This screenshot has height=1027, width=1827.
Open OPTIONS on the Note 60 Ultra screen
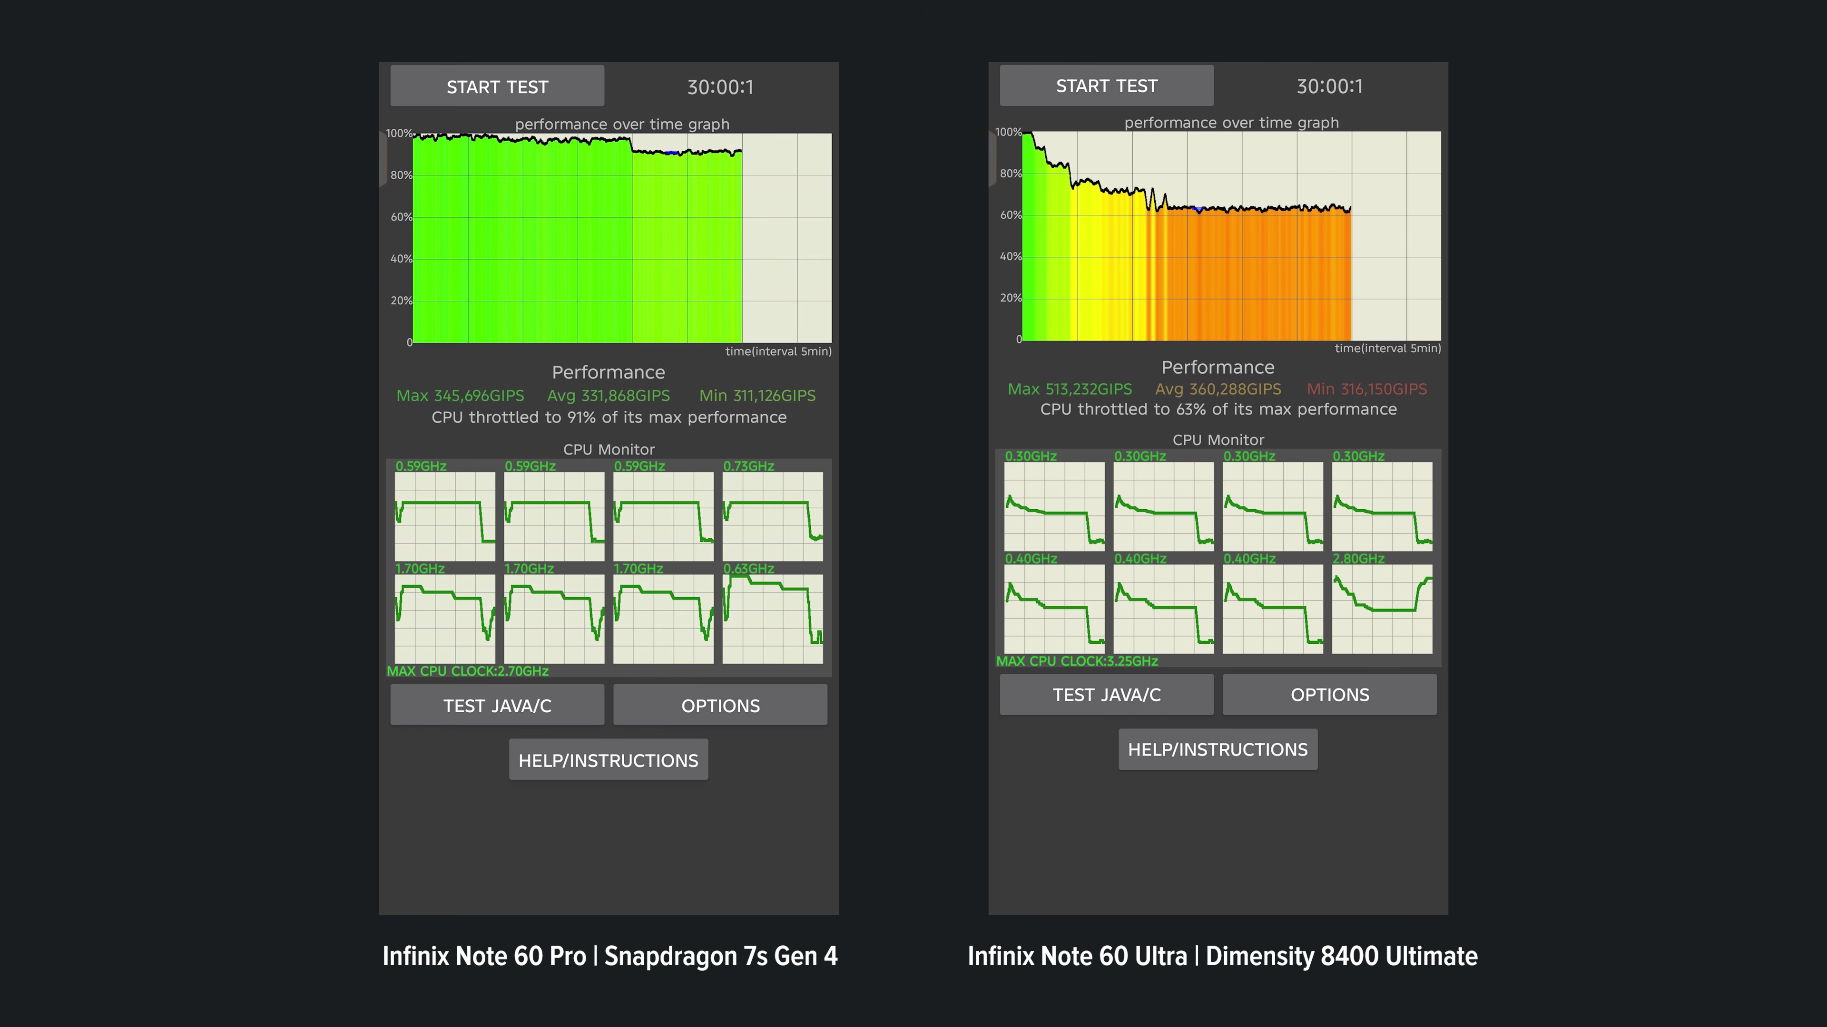[1330, 695]
